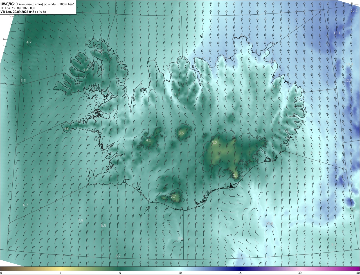Click the 50 tick label on the colour scale

[358, 273]
